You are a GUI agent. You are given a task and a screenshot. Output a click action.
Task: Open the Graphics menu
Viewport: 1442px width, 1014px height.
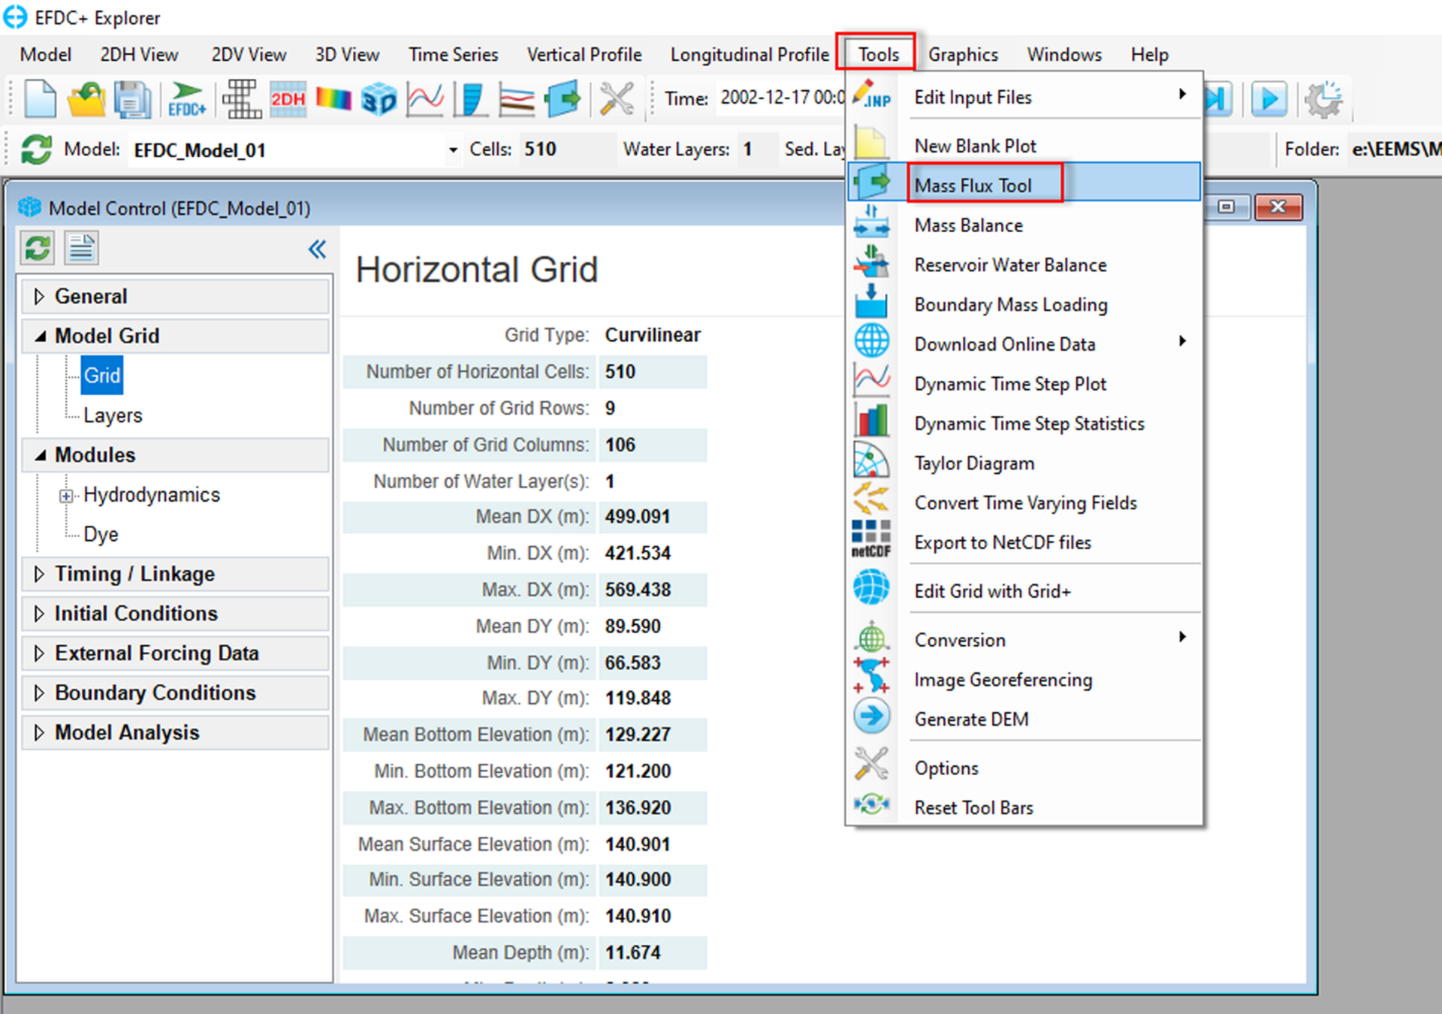point(963,54)
